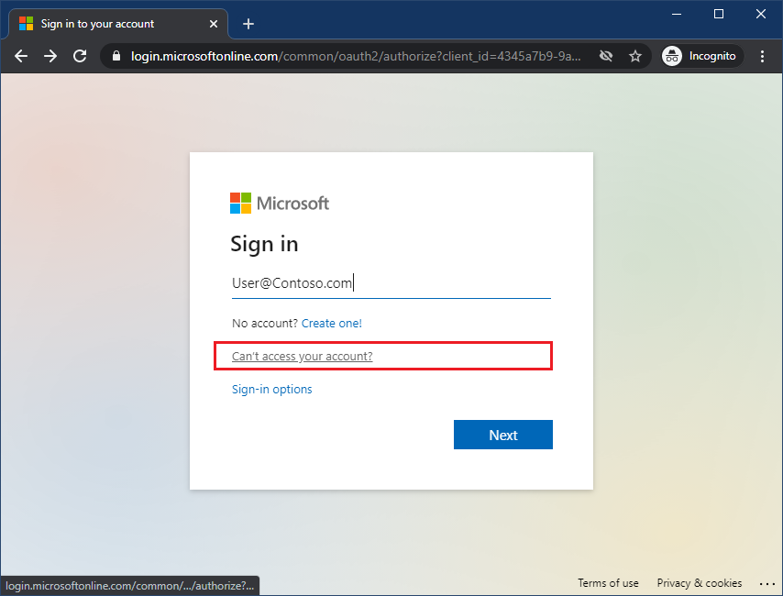Click the padlock site info icon

coord(116,56)
